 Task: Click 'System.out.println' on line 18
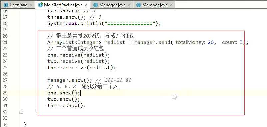pos(76,23)
